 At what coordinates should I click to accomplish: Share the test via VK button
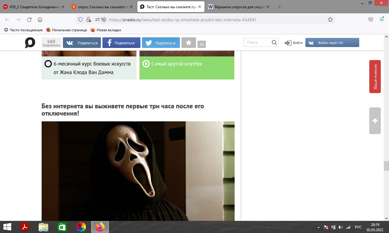point(82,43)
